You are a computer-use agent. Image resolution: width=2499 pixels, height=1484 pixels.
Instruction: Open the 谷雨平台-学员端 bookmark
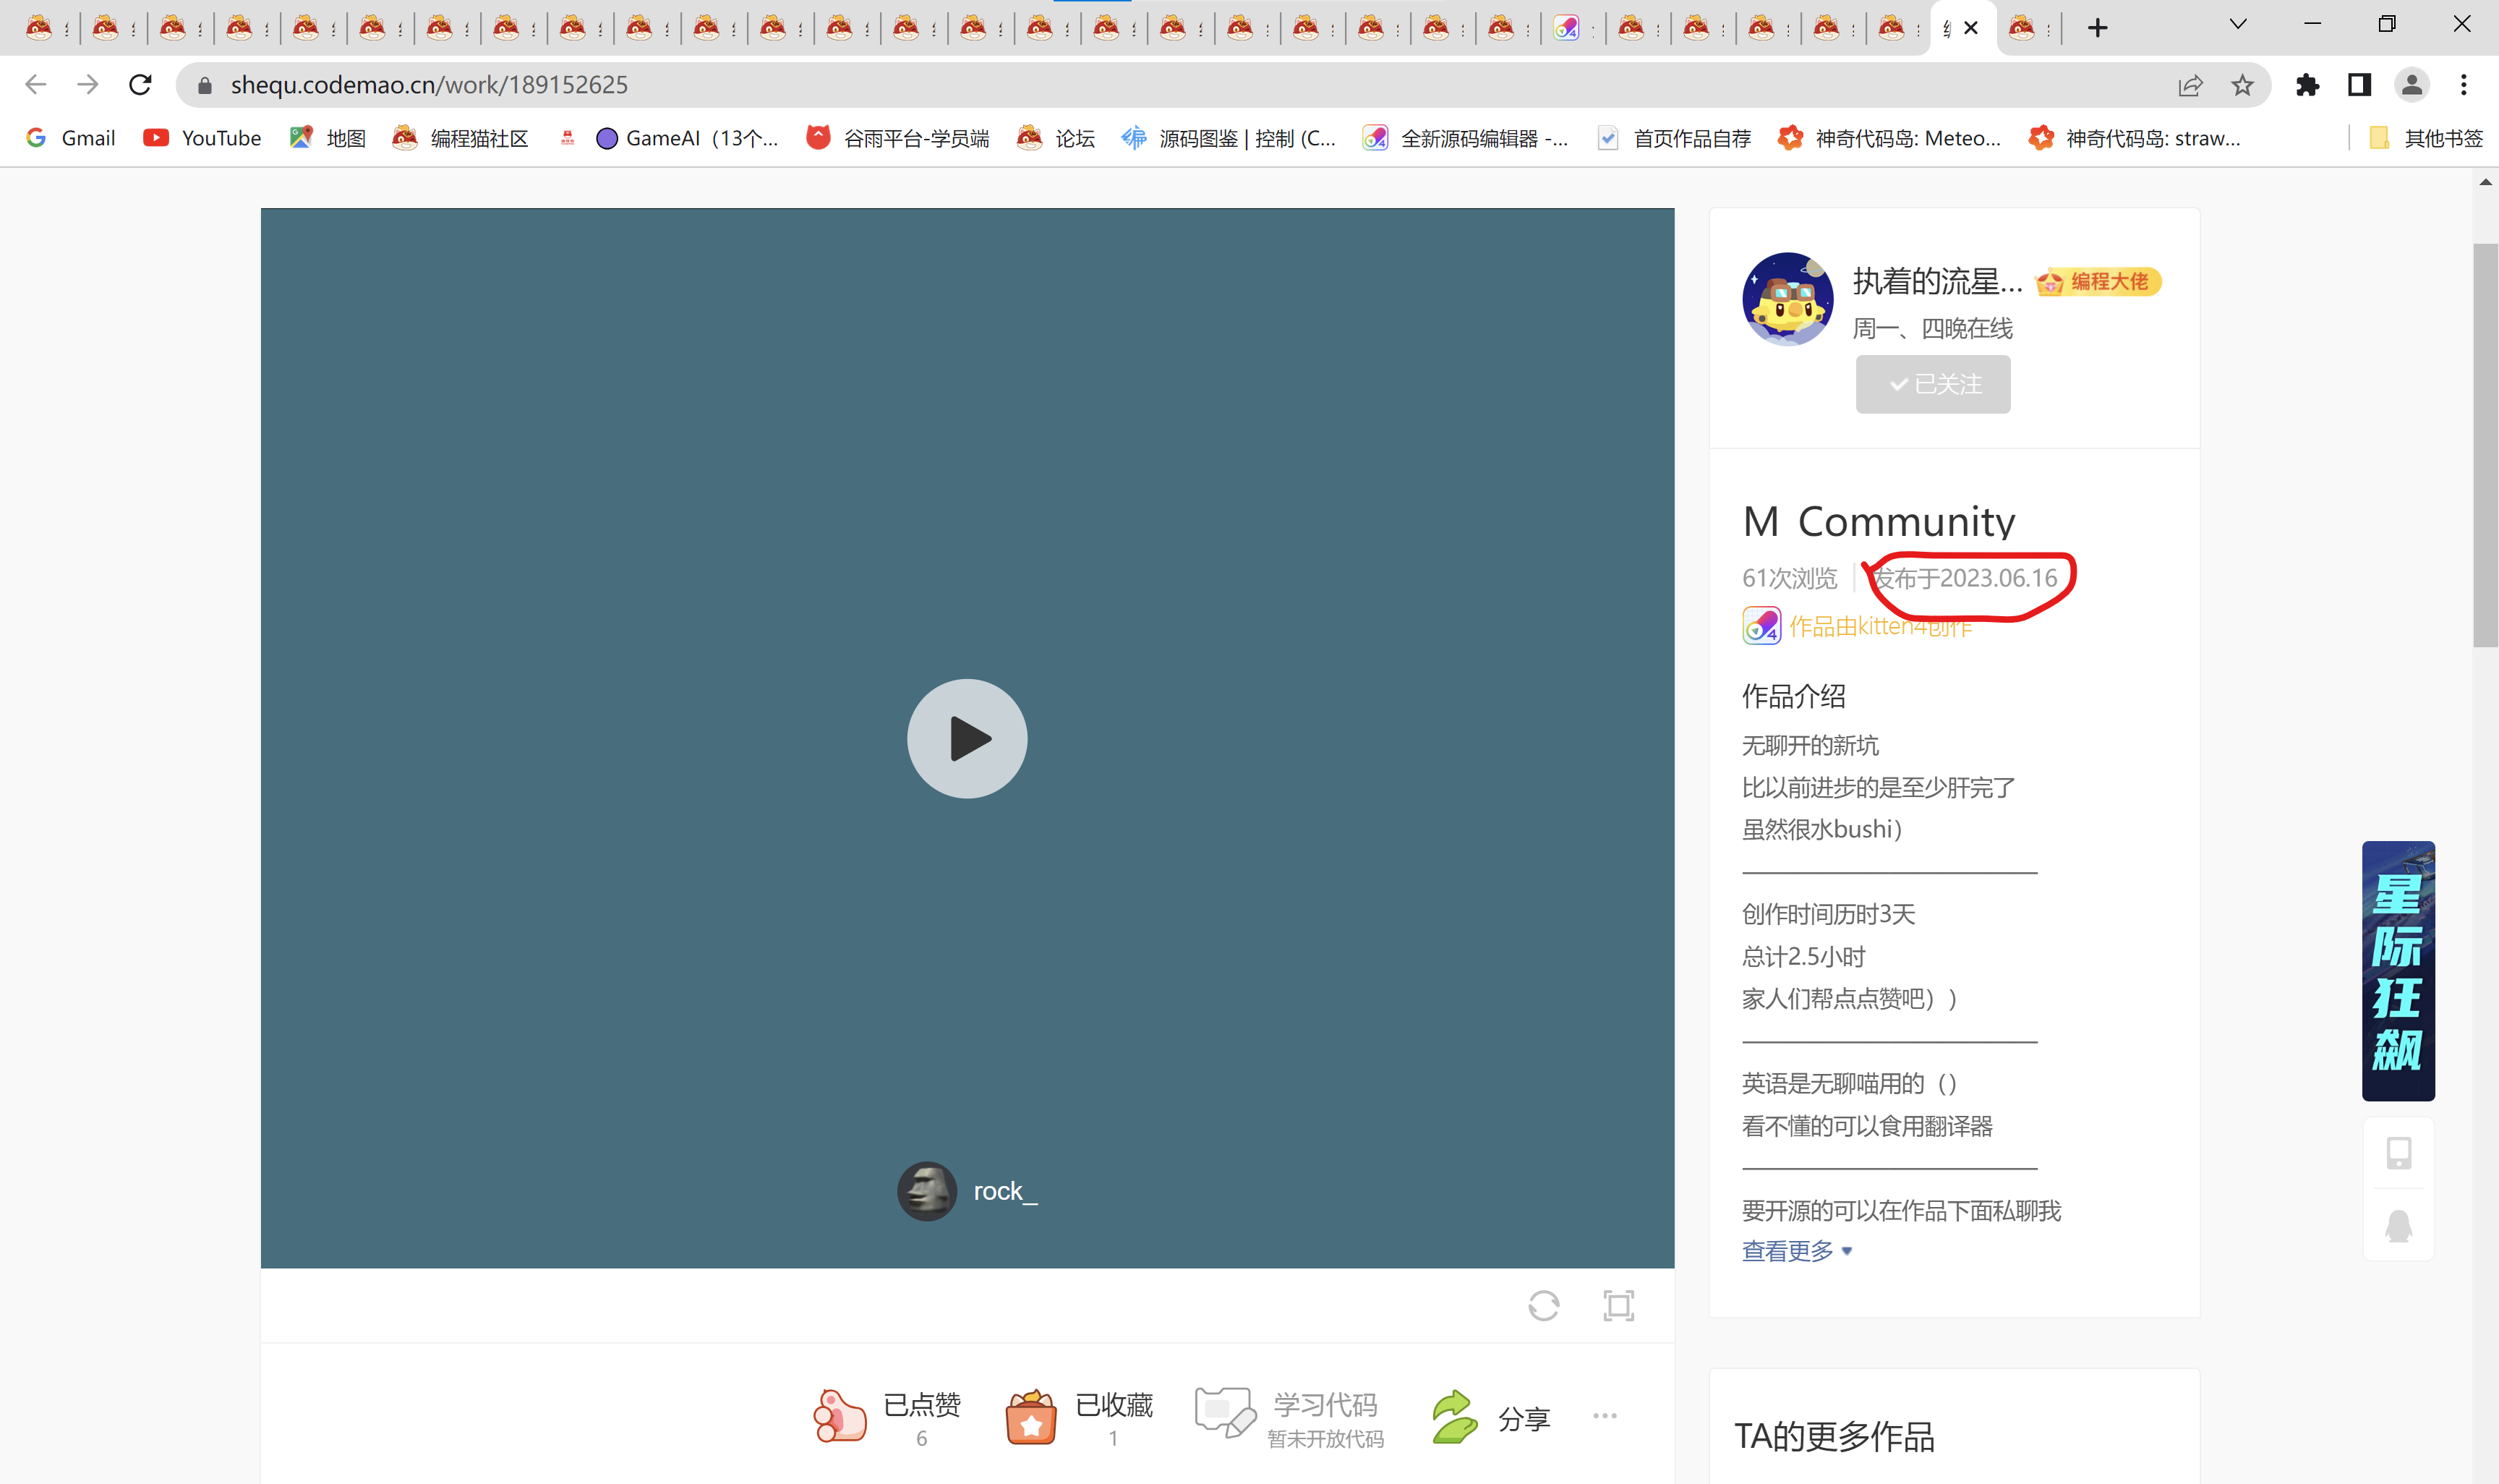[897, 138]
